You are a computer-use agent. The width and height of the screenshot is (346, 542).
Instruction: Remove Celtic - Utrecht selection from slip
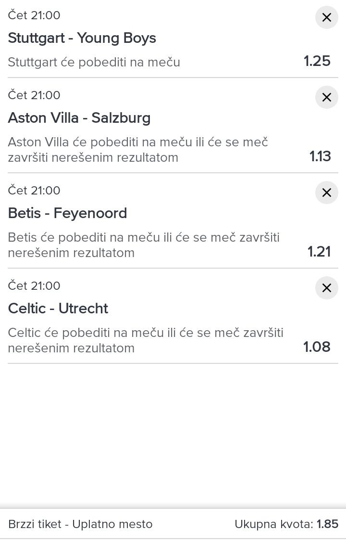tap(326, 288)
